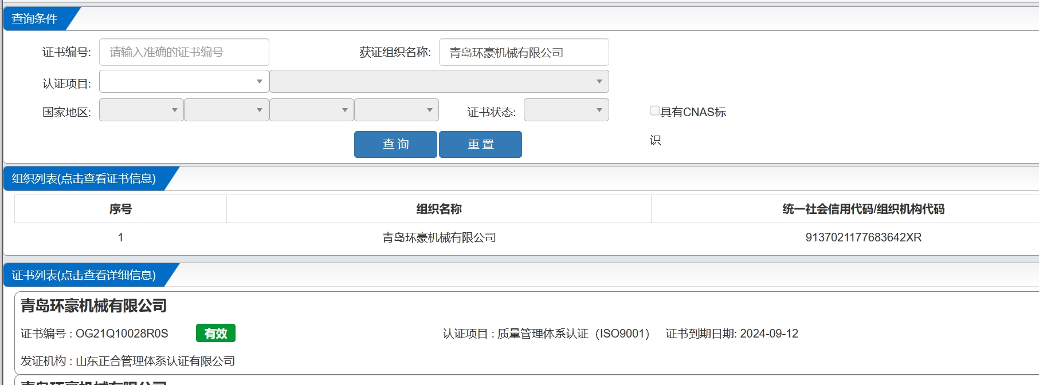Click the 证书编号 input field
Image resolution: width=1039 pixels, height=385 pixels.
click(x=184, y=52)
